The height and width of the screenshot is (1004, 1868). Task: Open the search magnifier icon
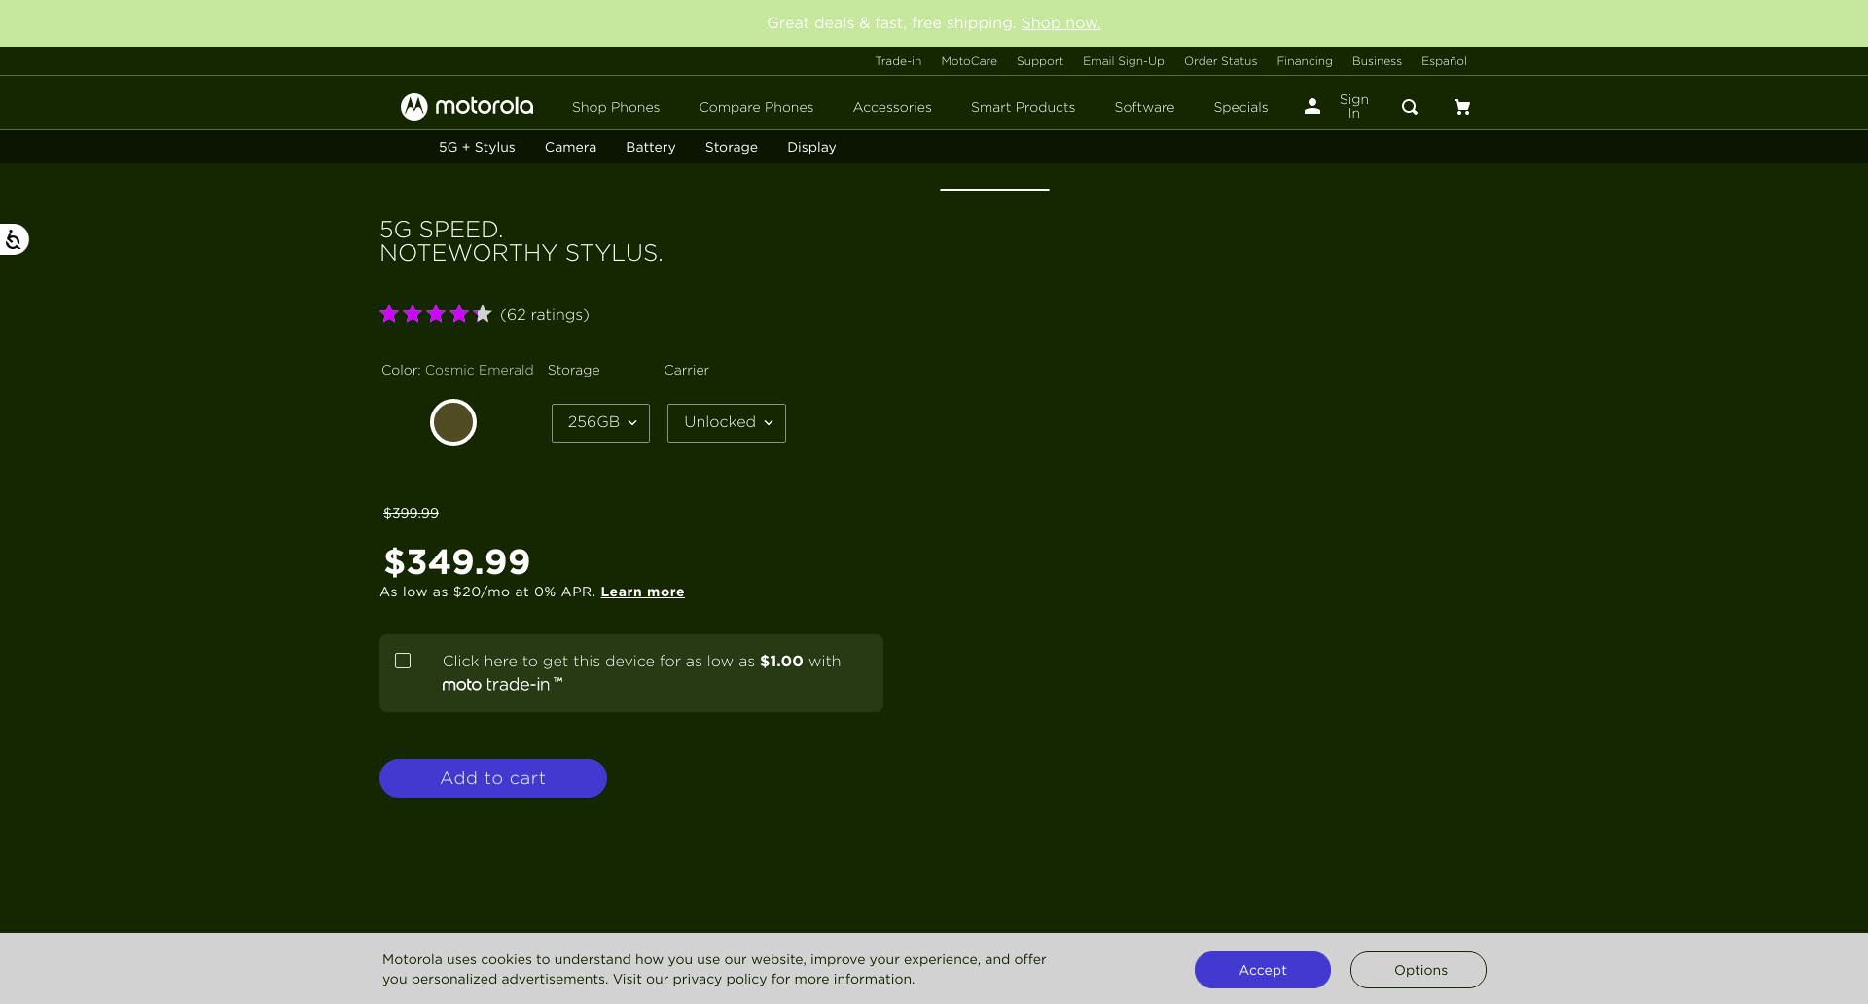click(1409, 107)
